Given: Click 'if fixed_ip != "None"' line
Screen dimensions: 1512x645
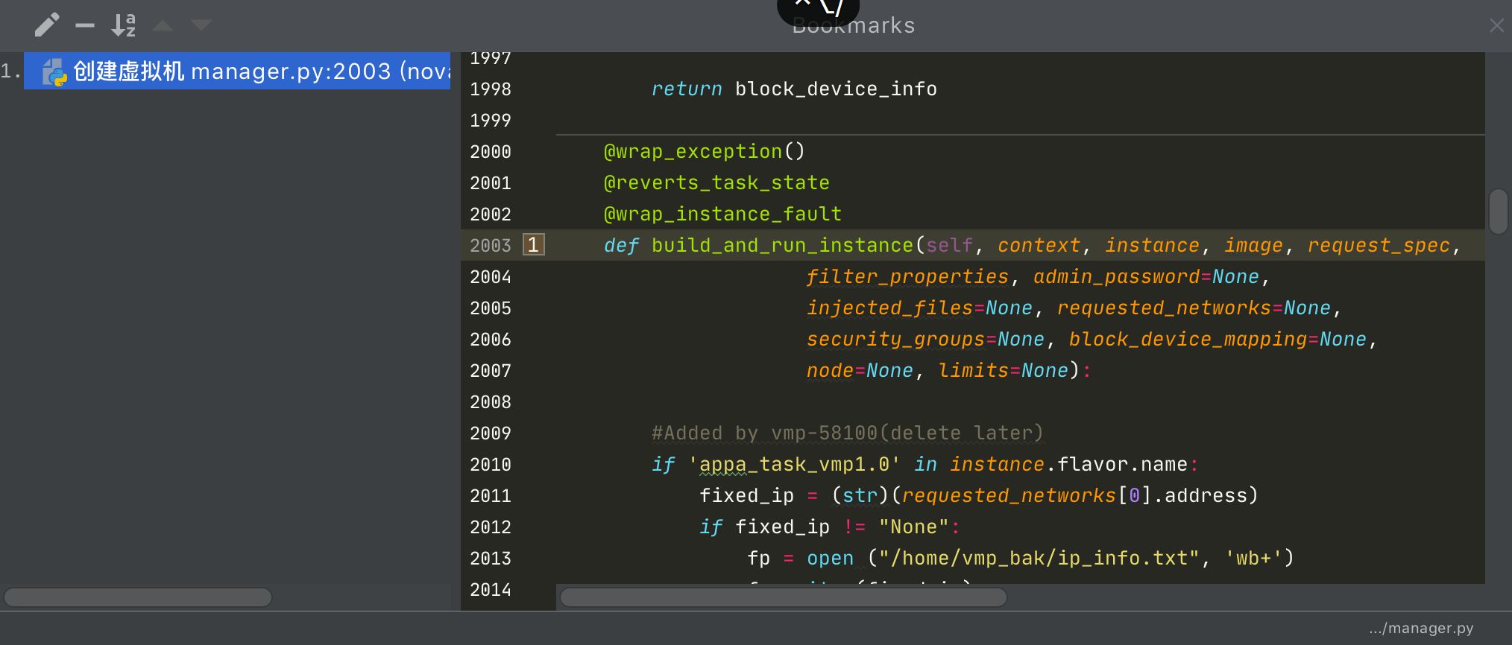Looking at the screenshot, I should [x=830, y=527].
